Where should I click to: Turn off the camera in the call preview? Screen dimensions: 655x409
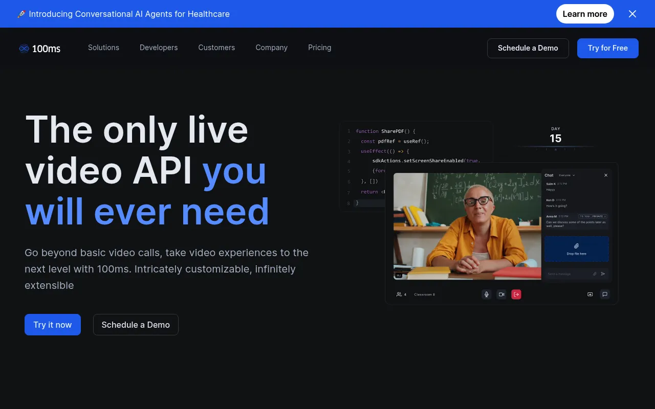pyautogui.click(x=501, y=294)
